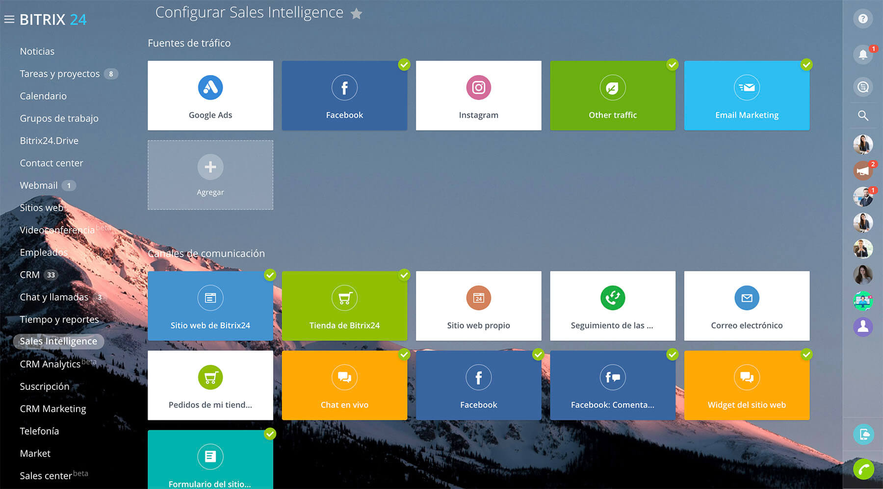Add page to favorites with star icon
This screenshot has width=883, height=489.
357,14
